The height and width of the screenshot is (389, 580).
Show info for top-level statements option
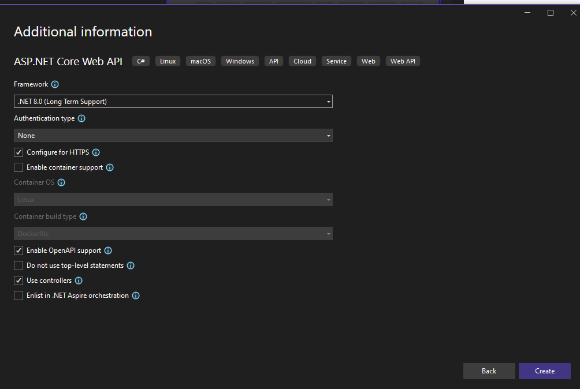[x=131, y=265]
